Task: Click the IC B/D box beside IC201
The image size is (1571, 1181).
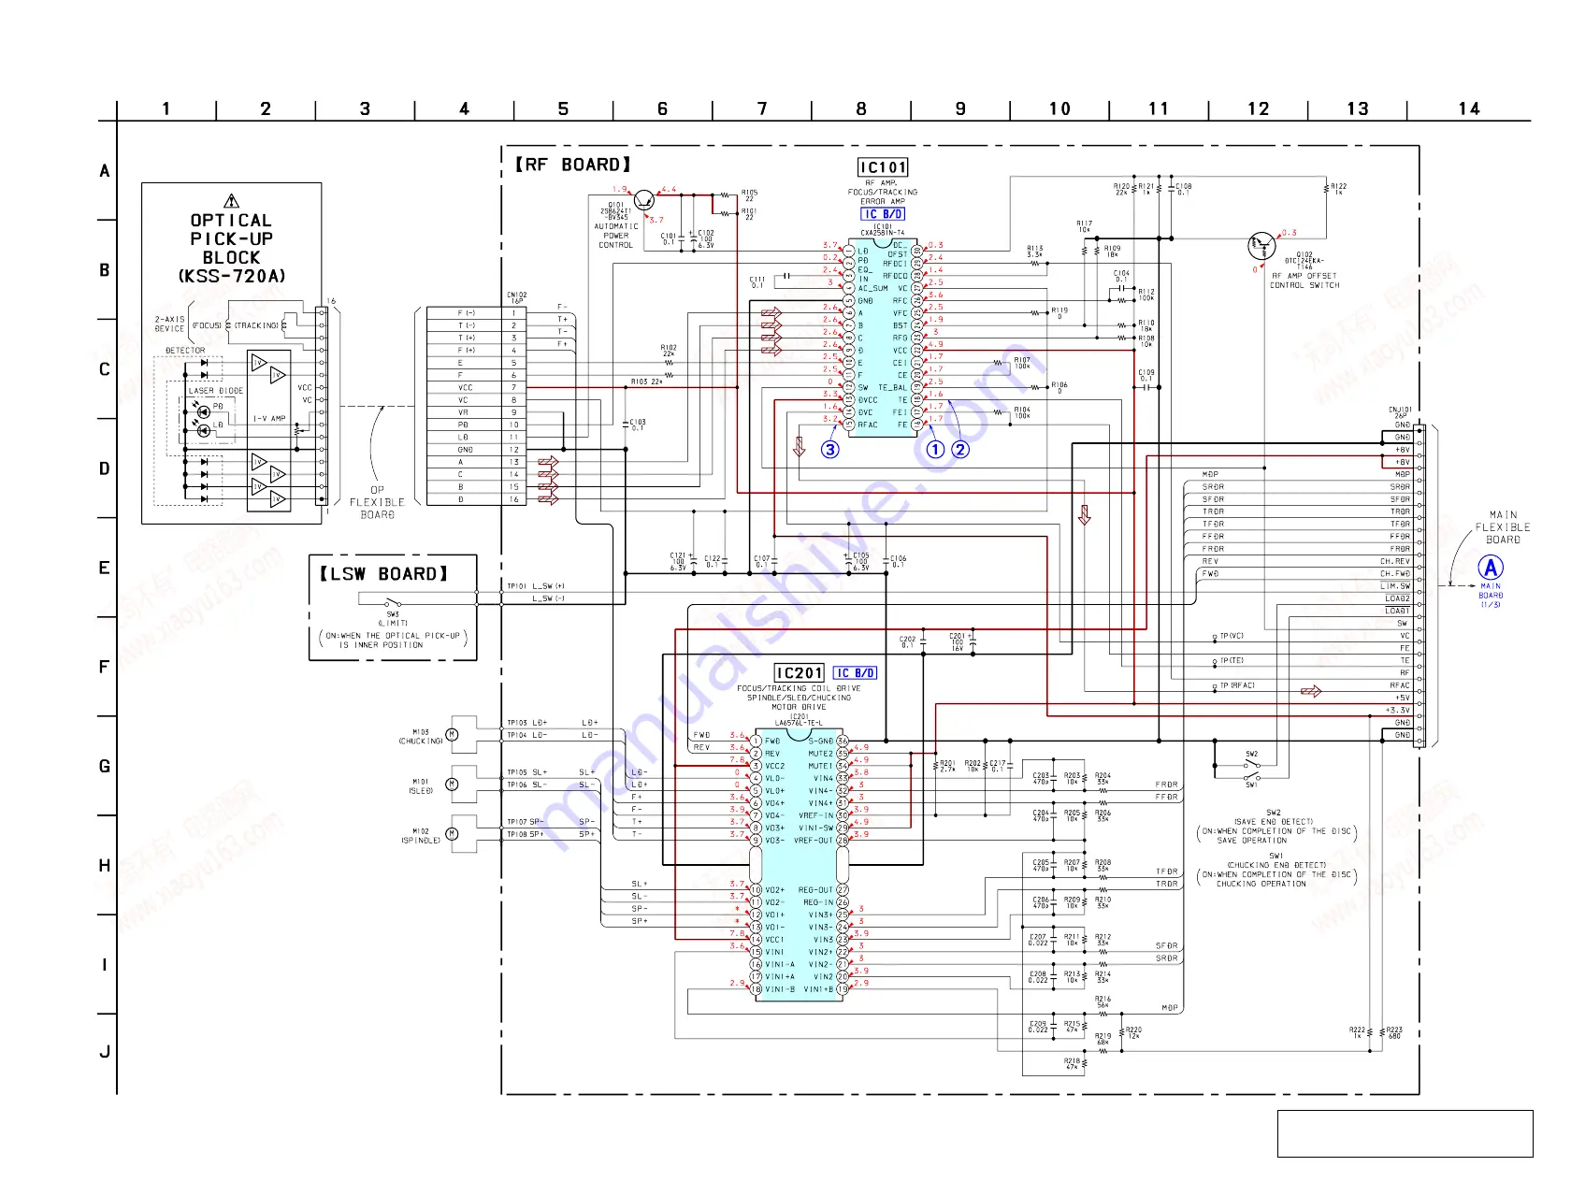Action: pos(856,673)
